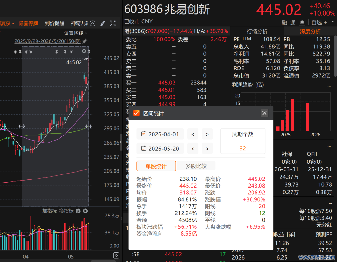Select the 单股统计 tab

[156, 166]
